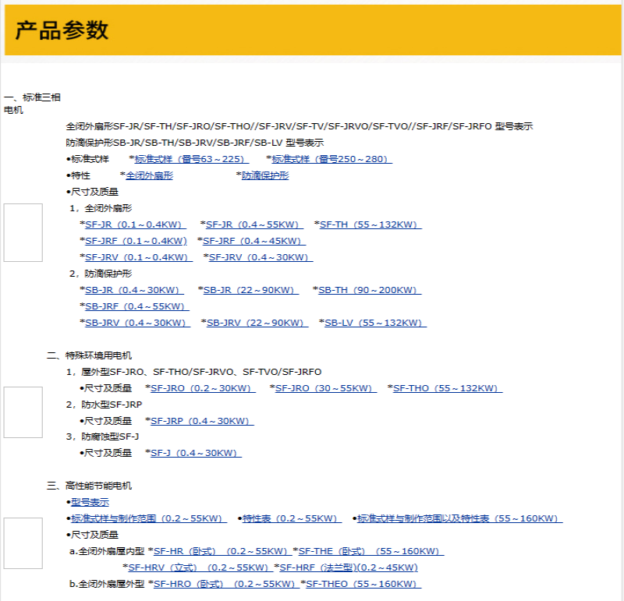
Task: Click the 全闭外扇形 characteristics link
Action: click(149, 175)
